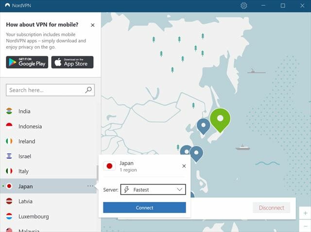Choose Indonesia in the country list
The image size is (311, 232).
click(30, 126)
